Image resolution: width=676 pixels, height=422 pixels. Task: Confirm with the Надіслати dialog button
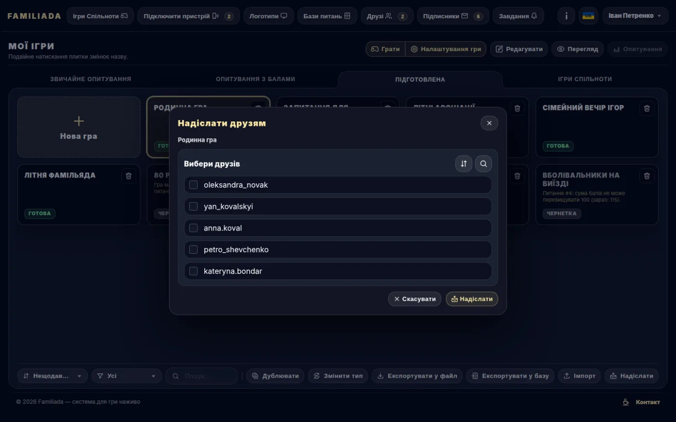472,299
